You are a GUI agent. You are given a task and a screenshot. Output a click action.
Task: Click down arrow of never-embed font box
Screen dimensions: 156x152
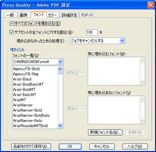142,121
